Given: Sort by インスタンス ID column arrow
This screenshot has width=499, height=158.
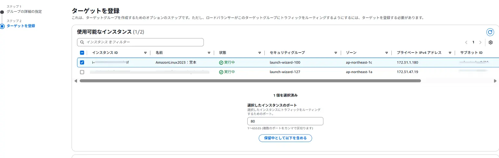Looking at the screenshot, I should tap(145, 53).
